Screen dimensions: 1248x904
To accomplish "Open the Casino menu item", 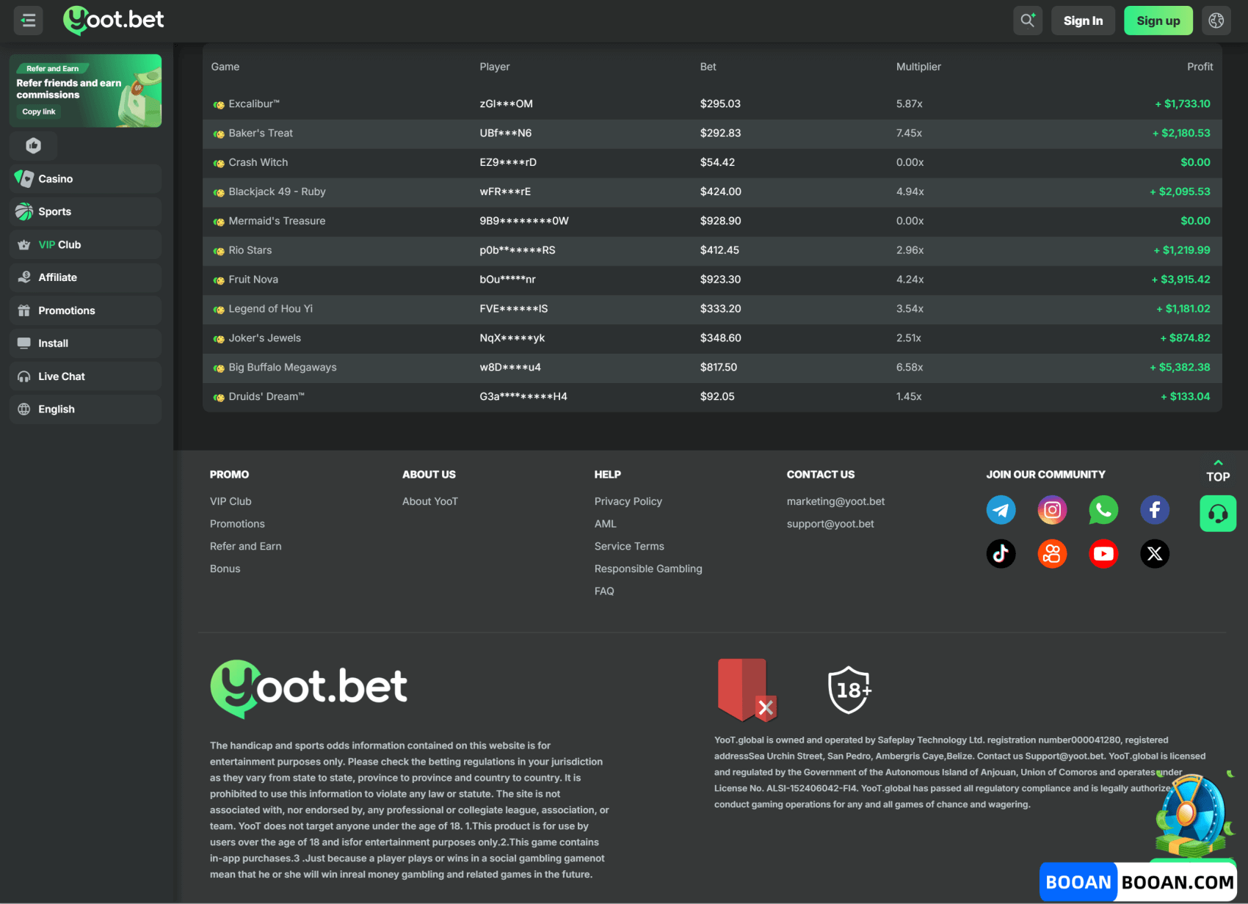I will 85,178.
